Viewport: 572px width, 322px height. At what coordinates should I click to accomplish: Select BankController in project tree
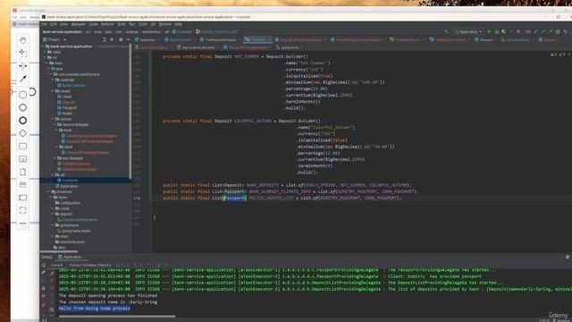73,86
